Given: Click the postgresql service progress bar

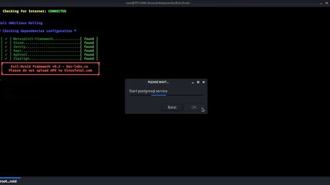Looking at the screenshot, I should click(x=166, y=95).
